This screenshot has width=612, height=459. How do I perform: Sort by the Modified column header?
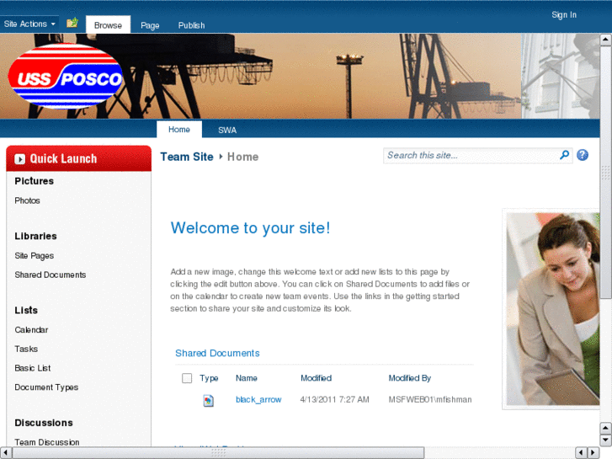click(317, 378)
